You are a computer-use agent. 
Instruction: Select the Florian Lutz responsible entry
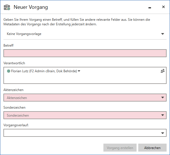tap(44, 71)
